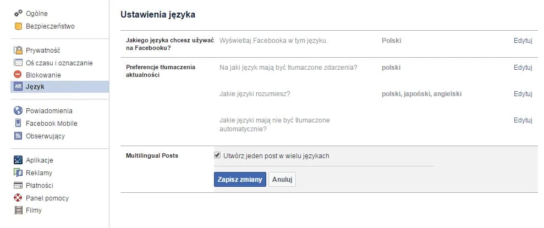Click Edytuj for Facebook display language
544x228 pixels.
[523, 41]
